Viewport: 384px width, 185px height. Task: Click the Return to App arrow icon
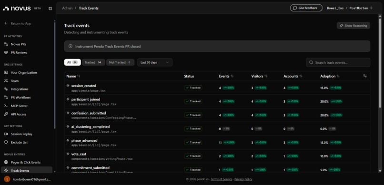[6, 23]
